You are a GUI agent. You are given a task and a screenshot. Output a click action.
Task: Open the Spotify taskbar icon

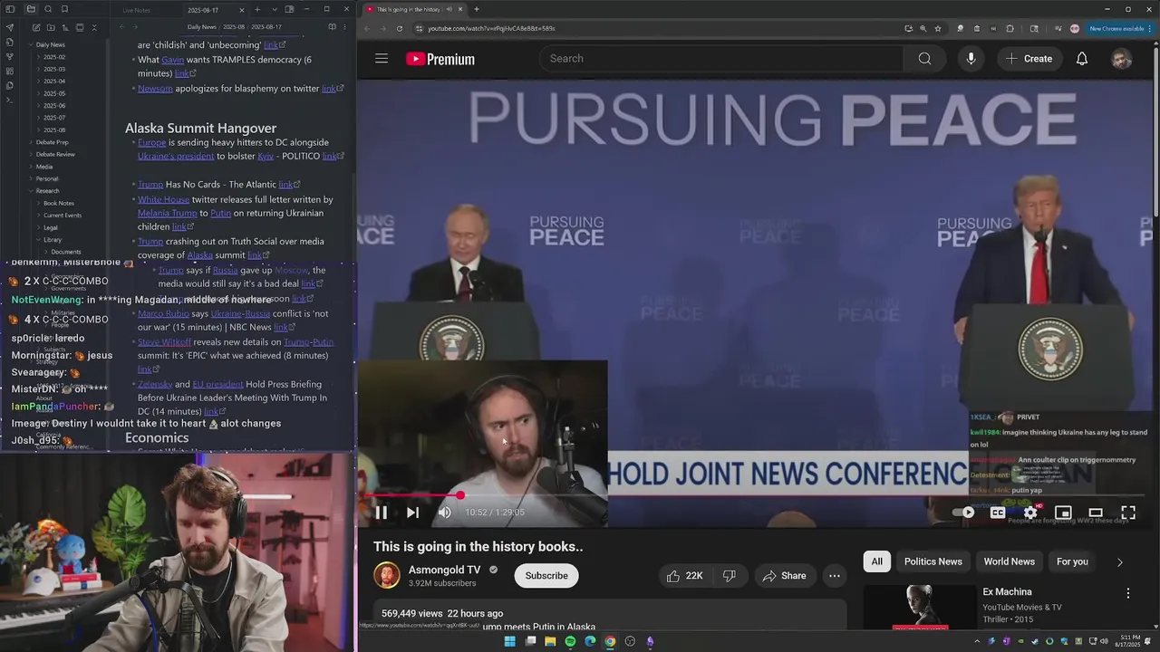tap(570, 641)
